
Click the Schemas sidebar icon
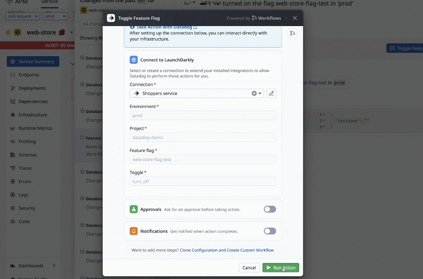[13, 155]
